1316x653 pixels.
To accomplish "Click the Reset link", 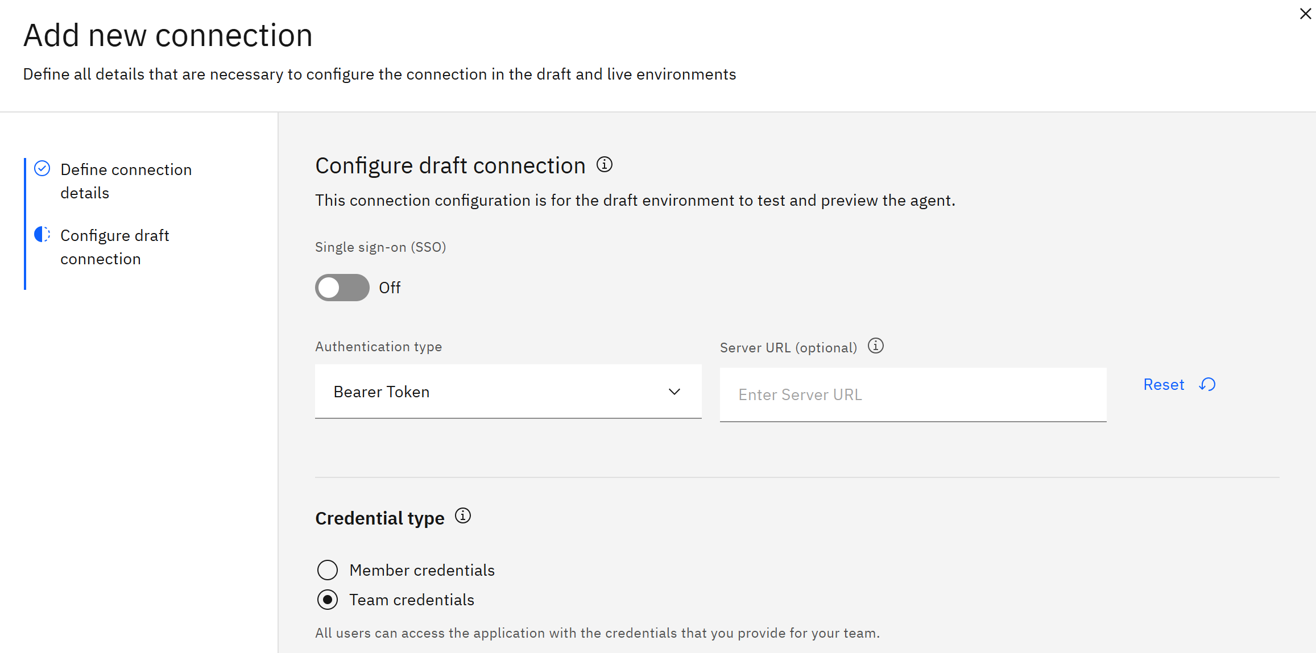I will click(1163, 384).
